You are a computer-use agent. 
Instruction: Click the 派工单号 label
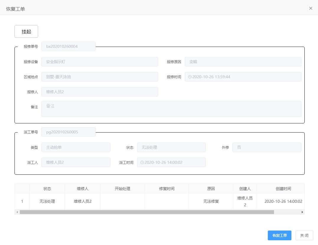point(31,132)
